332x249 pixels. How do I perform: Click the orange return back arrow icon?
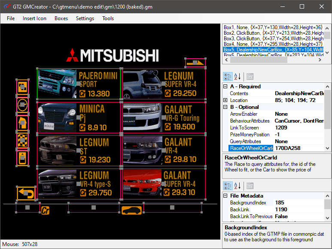(x=26, y=193)
